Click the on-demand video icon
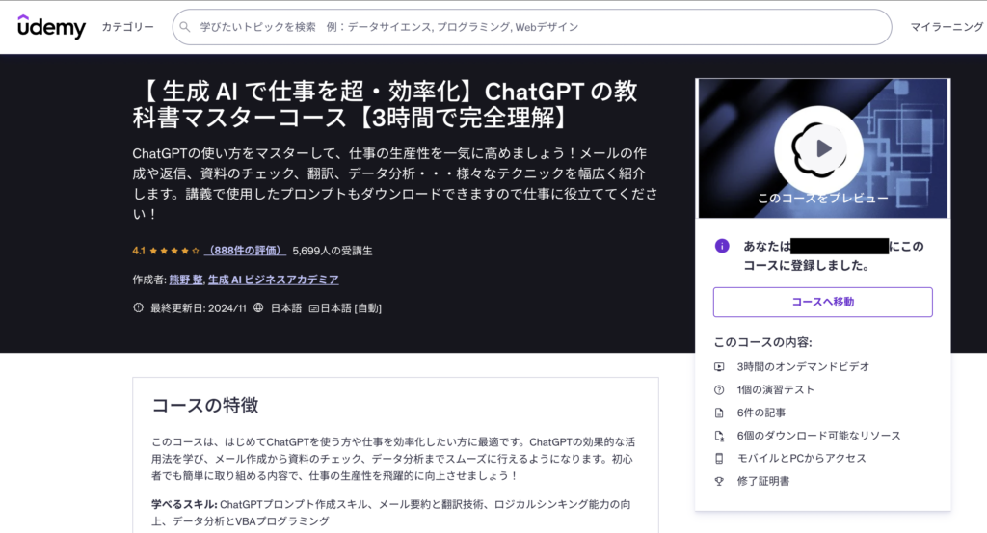 pos(719,366)
